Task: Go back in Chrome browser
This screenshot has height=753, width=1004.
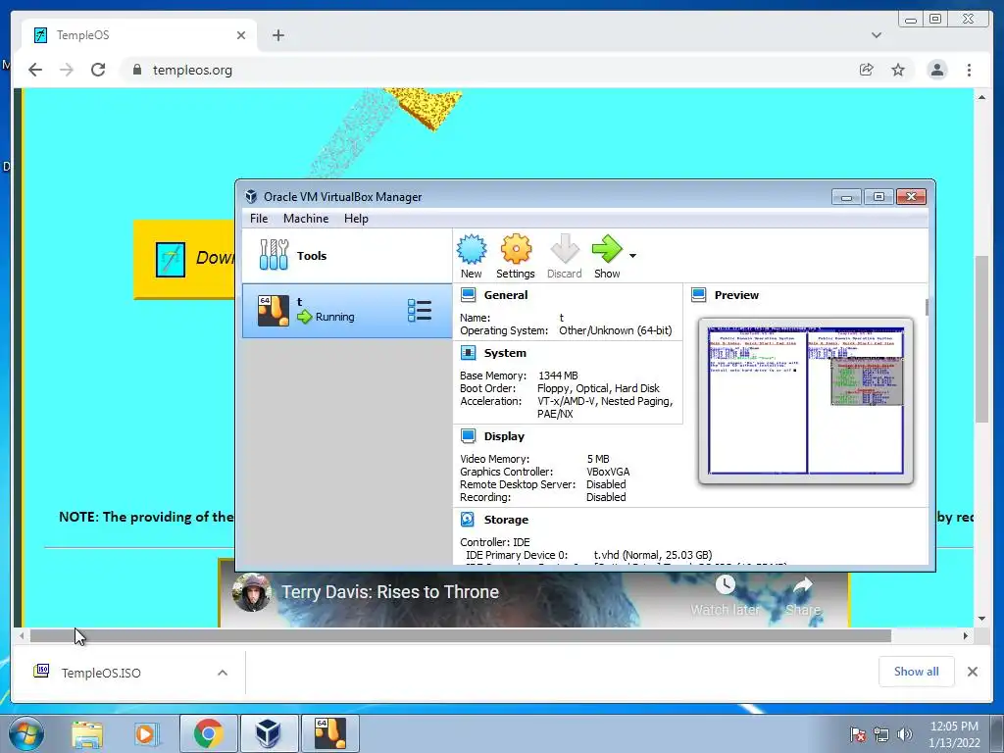Action: [35, 70]
